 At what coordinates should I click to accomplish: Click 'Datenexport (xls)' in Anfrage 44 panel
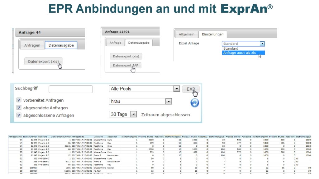point(43,61)
